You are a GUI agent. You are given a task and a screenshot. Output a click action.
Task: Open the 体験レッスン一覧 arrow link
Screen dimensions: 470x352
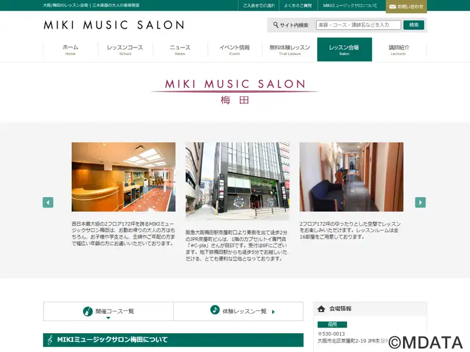point(273,312)
